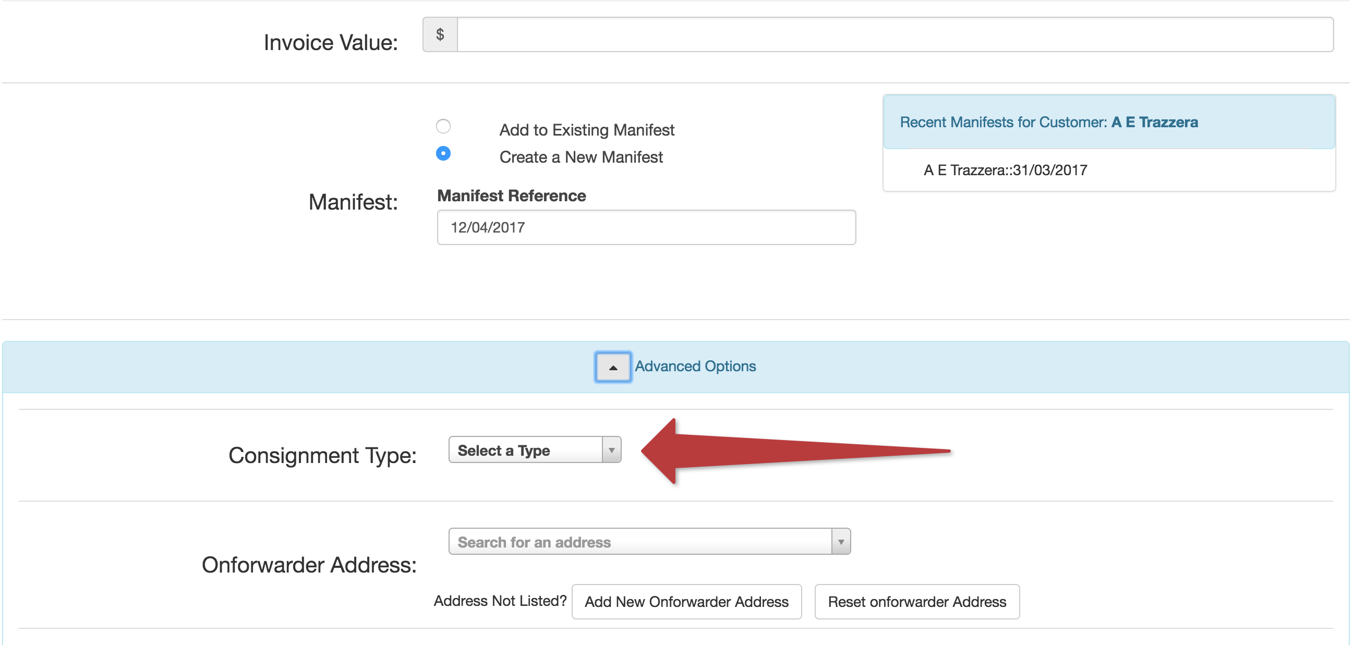This screenshot has width=1354, height=645.
Task: Select Add to Existing Manifest radio
Action: point(443,126)
